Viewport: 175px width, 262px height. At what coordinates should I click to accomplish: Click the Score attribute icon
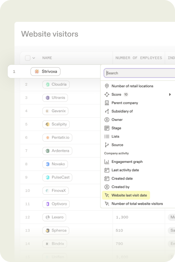(107, 94)
